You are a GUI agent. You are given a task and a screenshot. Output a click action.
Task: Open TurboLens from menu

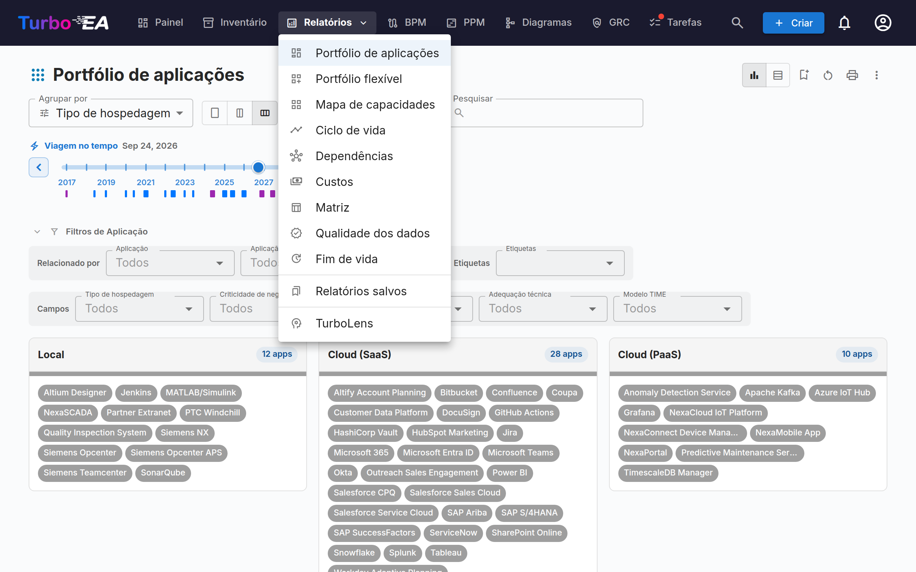coord(364,323)
